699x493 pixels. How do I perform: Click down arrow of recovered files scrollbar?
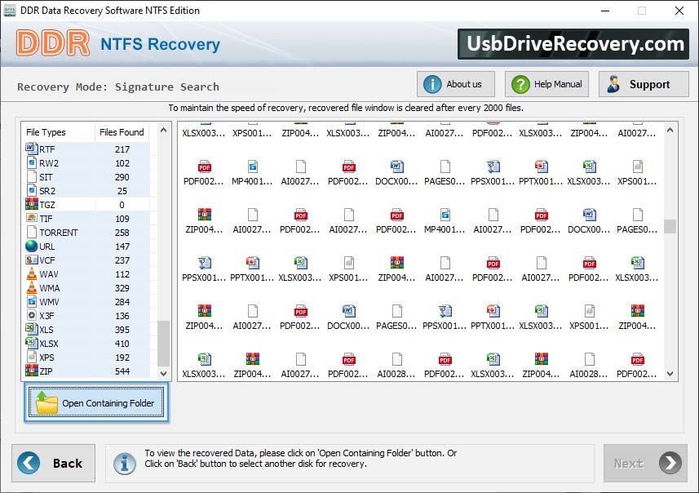tap(670, 374)
